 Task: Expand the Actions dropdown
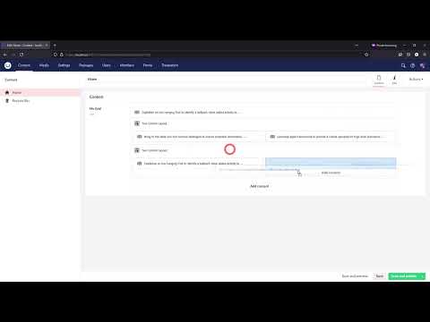coord(416,80)
